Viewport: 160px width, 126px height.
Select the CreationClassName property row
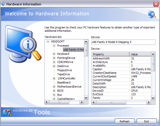click(x=121, y=73)
